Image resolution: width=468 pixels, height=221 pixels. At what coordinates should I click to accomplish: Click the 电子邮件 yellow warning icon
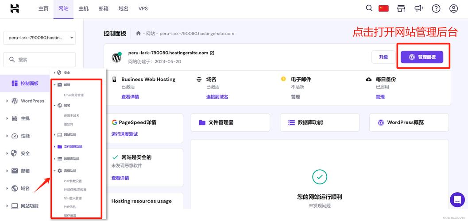pyautogui.click(x=283, y=79)
